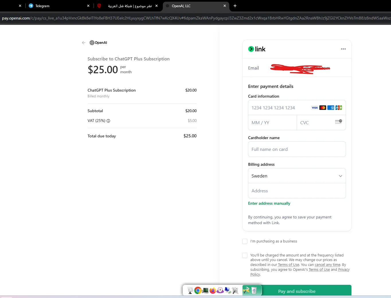
Task: Click the green Link logo
Action: pyautogui.click(x=257, y=49)
